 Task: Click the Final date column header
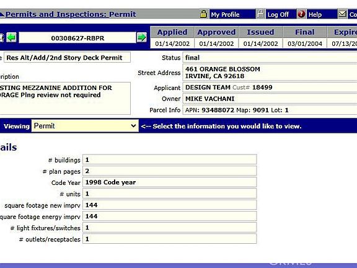point(305,32)
